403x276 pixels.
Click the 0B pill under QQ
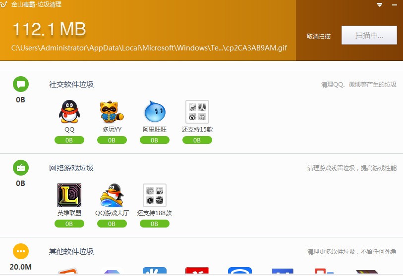(69, 140)
